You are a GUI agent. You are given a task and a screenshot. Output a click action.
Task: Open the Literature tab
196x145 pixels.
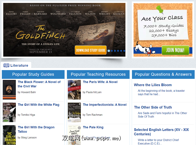pos(16,65)
